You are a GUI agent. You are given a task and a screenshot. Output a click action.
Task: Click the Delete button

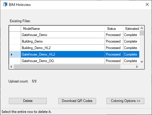click(28, 101)
